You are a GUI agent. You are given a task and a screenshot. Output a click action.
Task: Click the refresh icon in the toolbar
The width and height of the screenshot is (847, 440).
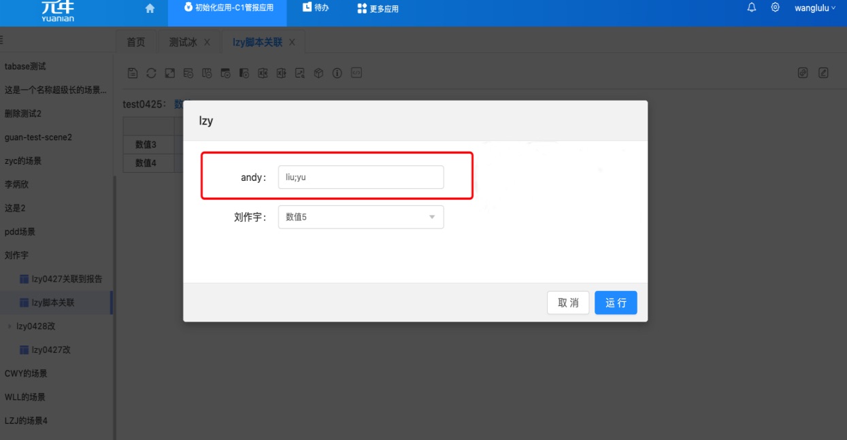tap(151, 73)
